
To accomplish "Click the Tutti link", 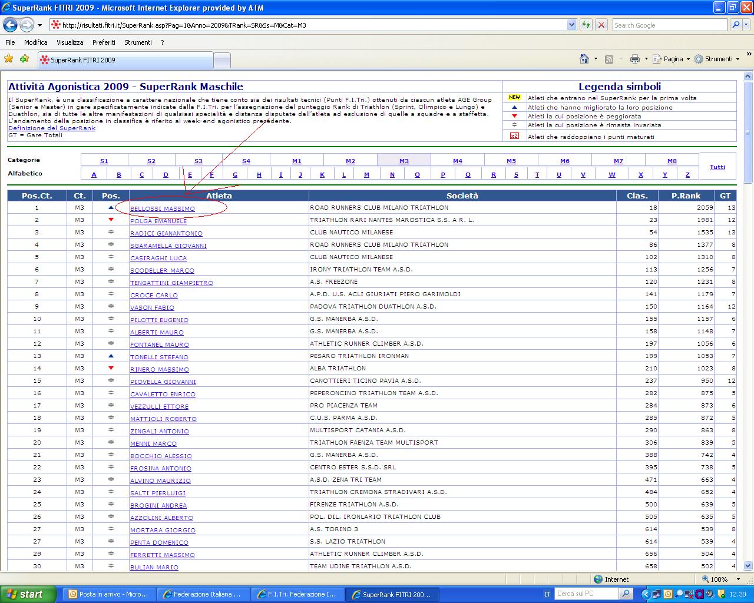I will pyautogui.click(x=717, y=167).
